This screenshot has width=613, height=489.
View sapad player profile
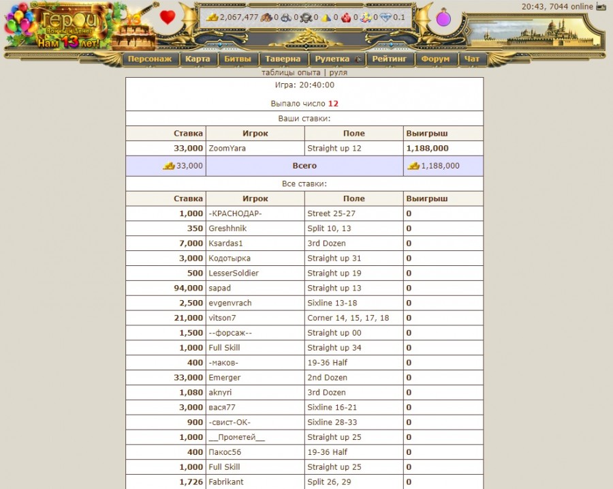click(x=220, y=288)
